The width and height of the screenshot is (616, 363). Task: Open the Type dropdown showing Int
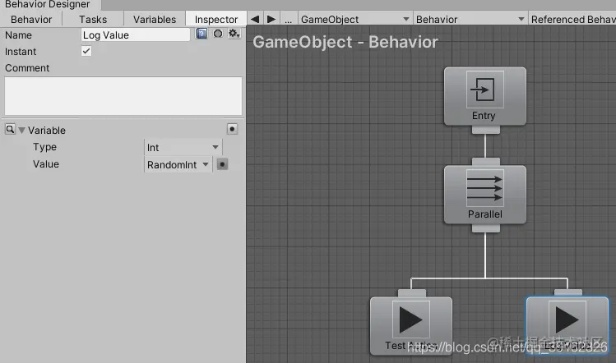[x=183, y=147]
